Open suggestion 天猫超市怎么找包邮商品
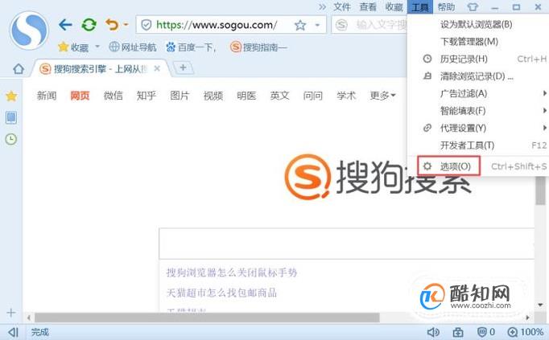 pyautogui.click(x=221, y=293)
